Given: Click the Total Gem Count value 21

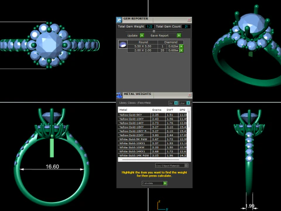Looking at the screenshot, I should tap(186, 26).
